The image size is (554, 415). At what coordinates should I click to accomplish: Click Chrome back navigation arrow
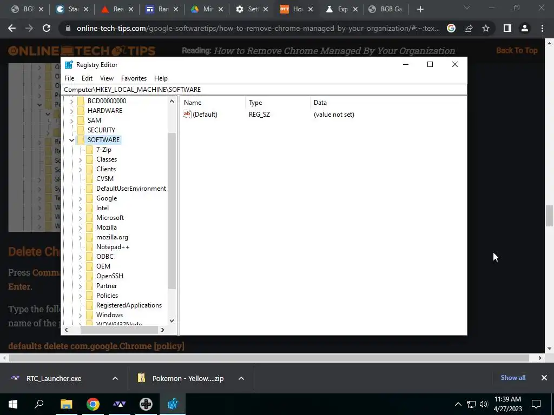click(x=12, y=28)
